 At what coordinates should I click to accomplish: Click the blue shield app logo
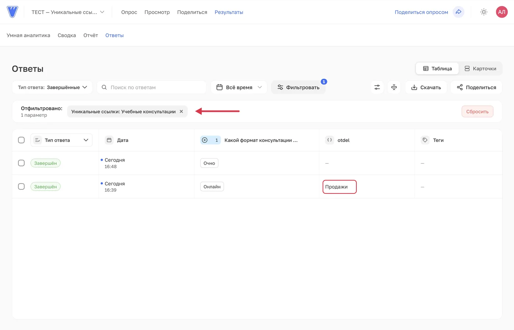point(12,12)
